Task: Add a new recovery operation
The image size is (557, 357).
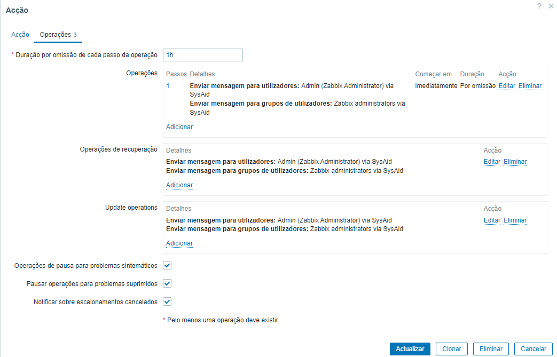Action: point(179,185)
